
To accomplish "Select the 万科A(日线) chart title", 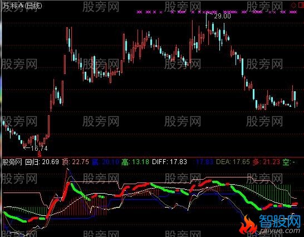I will pos(22,6).
